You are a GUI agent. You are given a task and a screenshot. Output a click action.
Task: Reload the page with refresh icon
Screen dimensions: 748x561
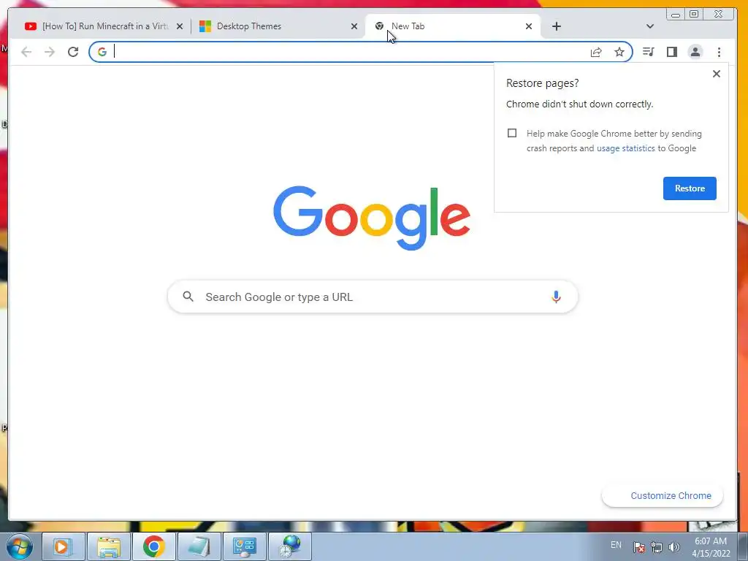coord(73,52)
